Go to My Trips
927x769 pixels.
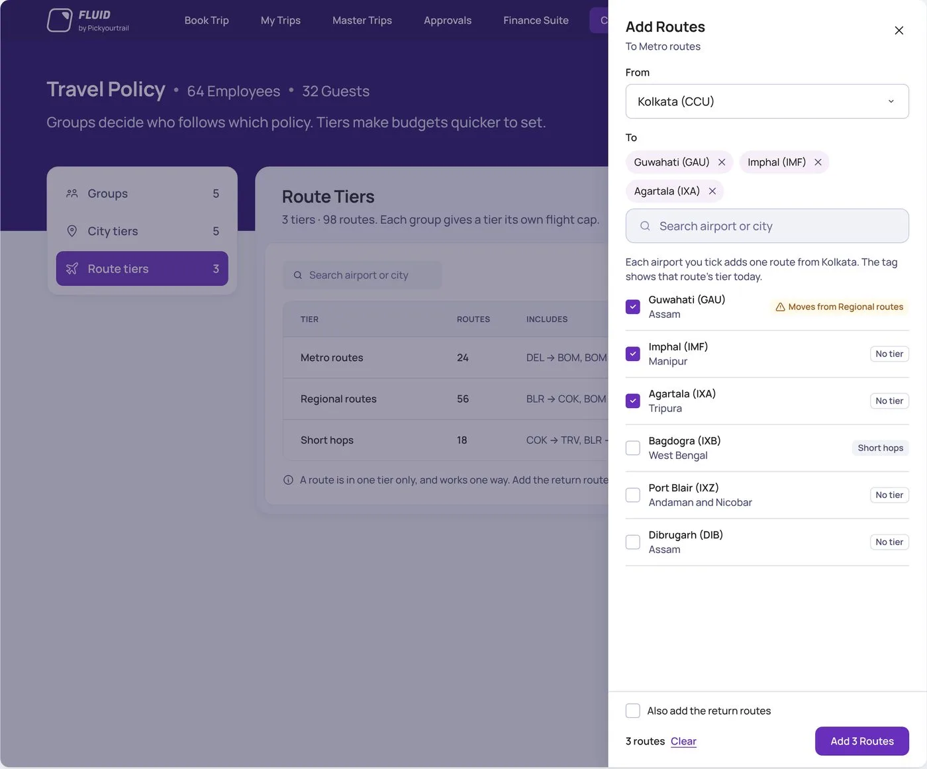pos(281,21)
